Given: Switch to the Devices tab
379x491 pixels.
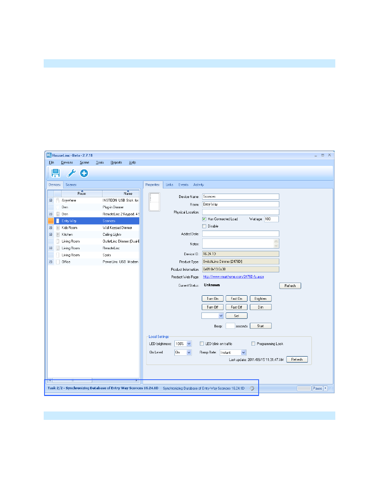Looking at the screenshot, I should 54,184.
